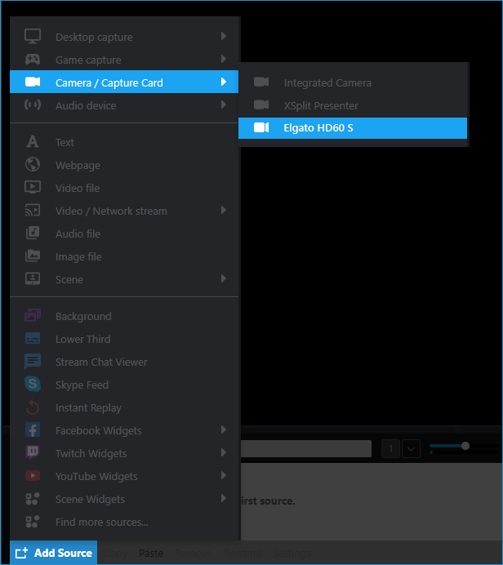Choose Integrated Camera from submenu
Image resolution: width=503 pixels, height=565 pixels.
[x=353, y=83]
